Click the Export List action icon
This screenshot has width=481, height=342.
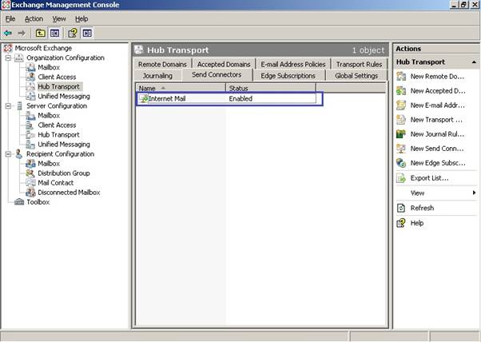tap(401, 178)
